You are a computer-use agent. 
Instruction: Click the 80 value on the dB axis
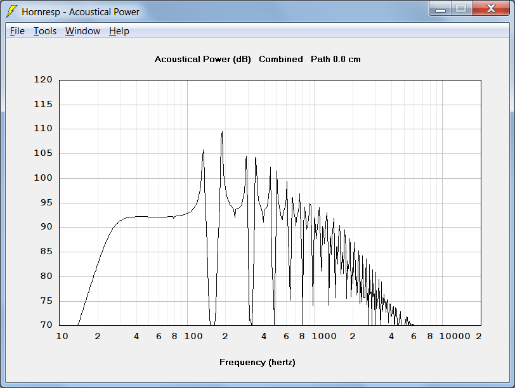(46, 276)
